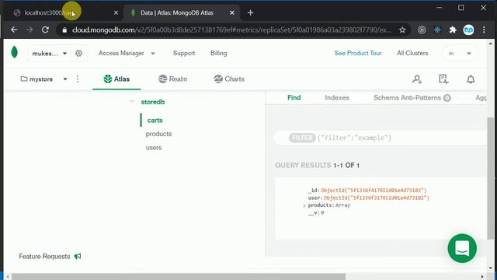Open the mystore project dropdown
Screen dimensions: 497x280
point(43,79)
